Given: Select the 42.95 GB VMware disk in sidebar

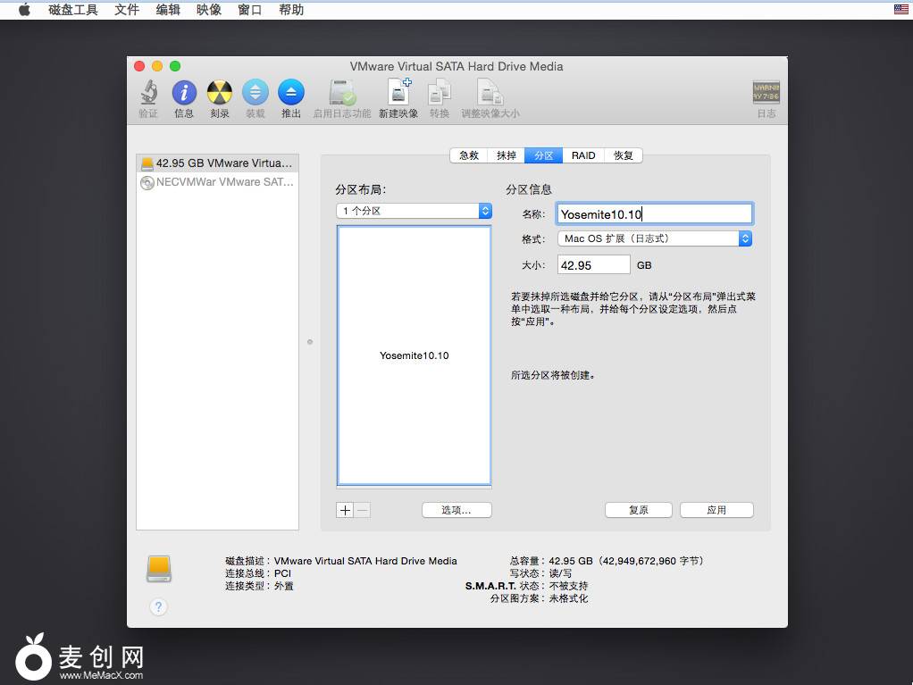Looking at the screenshot, I should [x=217, y=163].
